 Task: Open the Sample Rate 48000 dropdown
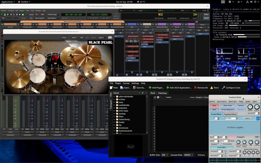(x=188, y=155)
